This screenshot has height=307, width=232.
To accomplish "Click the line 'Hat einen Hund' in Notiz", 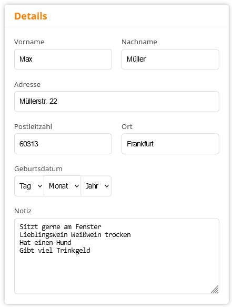I will tap(45, 243).
